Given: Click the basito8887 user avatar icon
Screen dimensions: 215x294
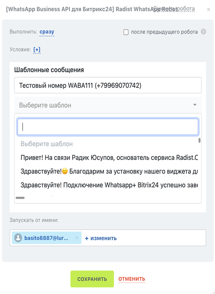Looking at the screenshot, I should coord(18,238).
